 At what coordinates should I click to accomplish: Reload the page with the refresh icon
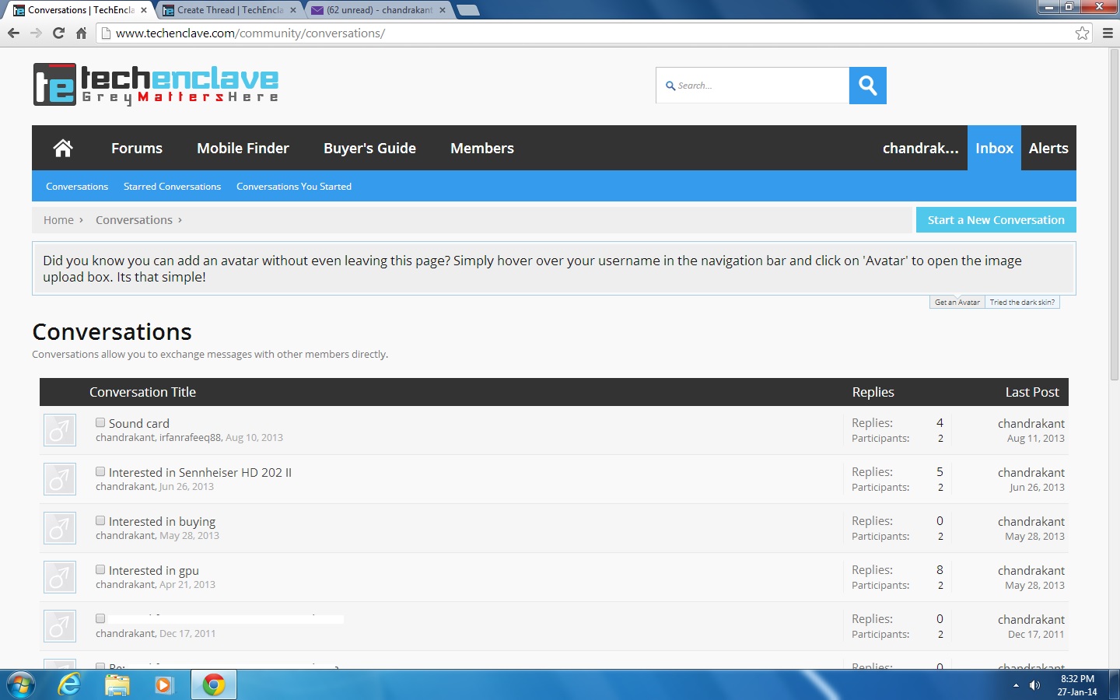point(58,33)
